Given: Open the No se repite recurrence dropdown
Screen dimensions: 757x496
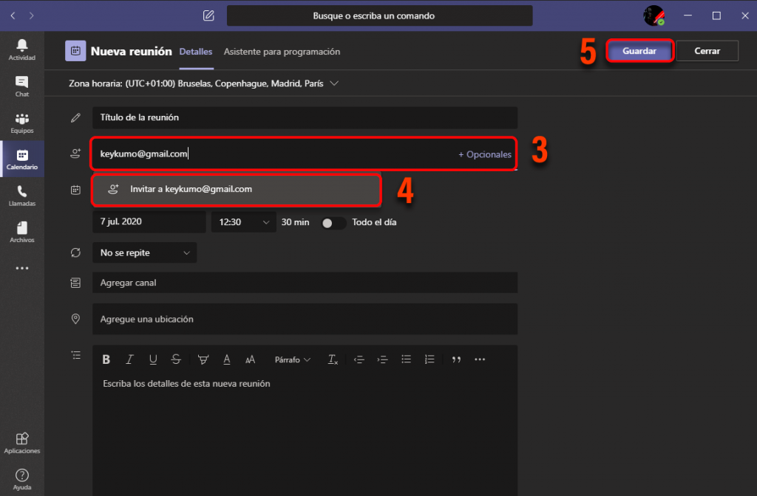Looking at the screenshot, I should pos(144,252).
